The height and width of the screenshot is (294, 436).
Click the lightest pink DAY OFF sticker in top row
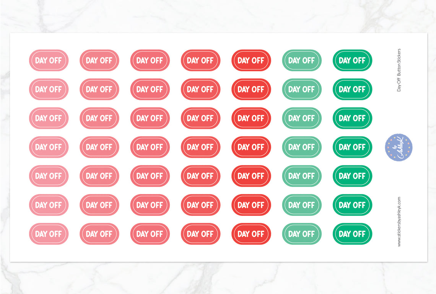pos(49,60)
